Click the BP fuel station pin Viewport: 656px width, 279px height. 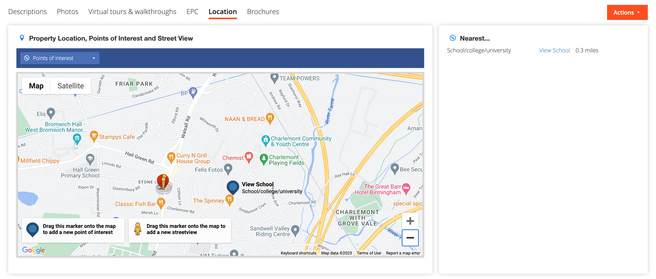(193, 92)
